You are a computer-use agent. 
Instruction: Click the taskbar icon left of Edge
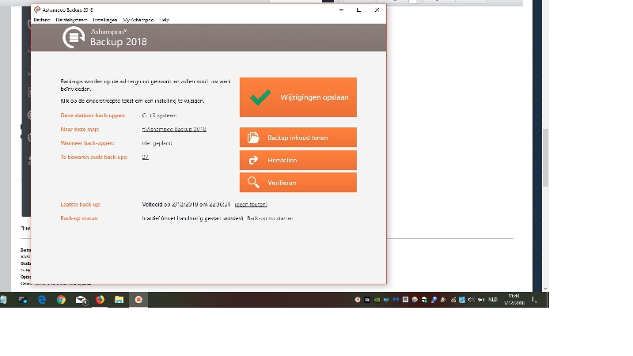pos(23,300)
